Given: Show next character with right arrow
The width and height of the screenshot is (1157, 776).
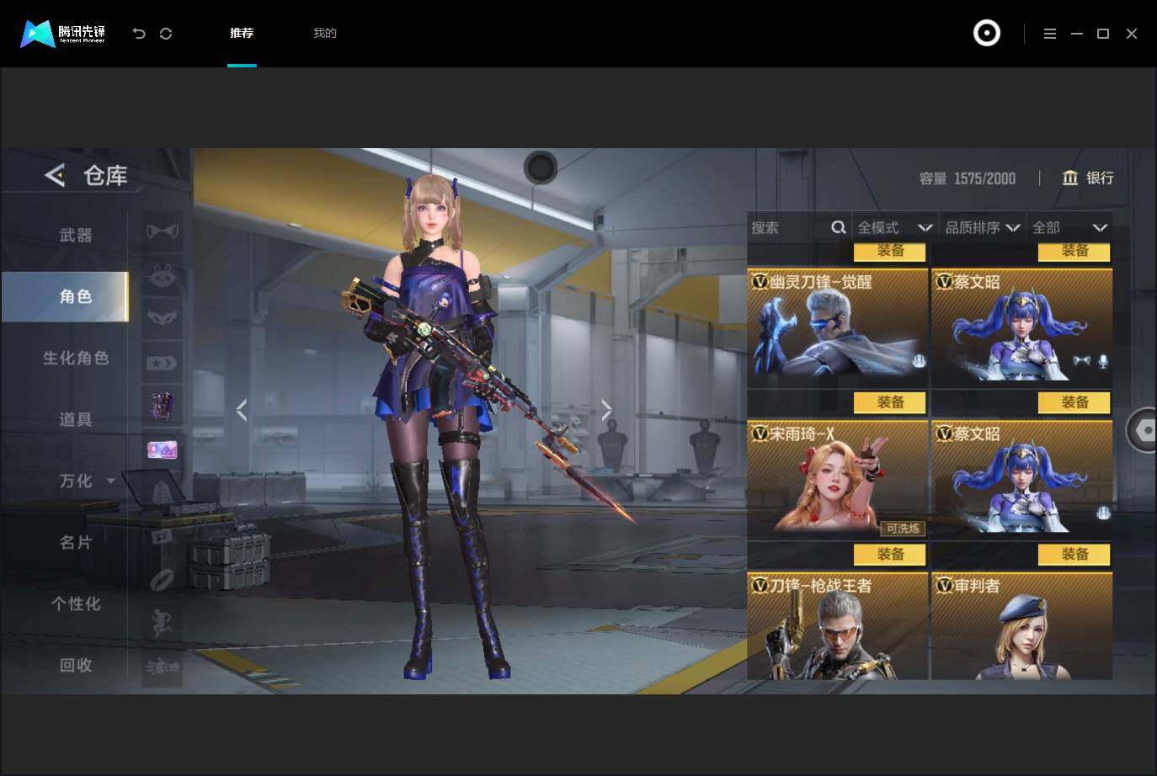Looking at the screenshot, I should click(606, 410).
